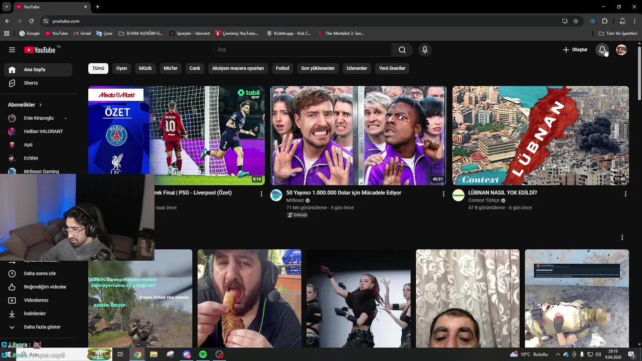
Task: Open the Short with dancing women
Action: [x=359, y=299]
